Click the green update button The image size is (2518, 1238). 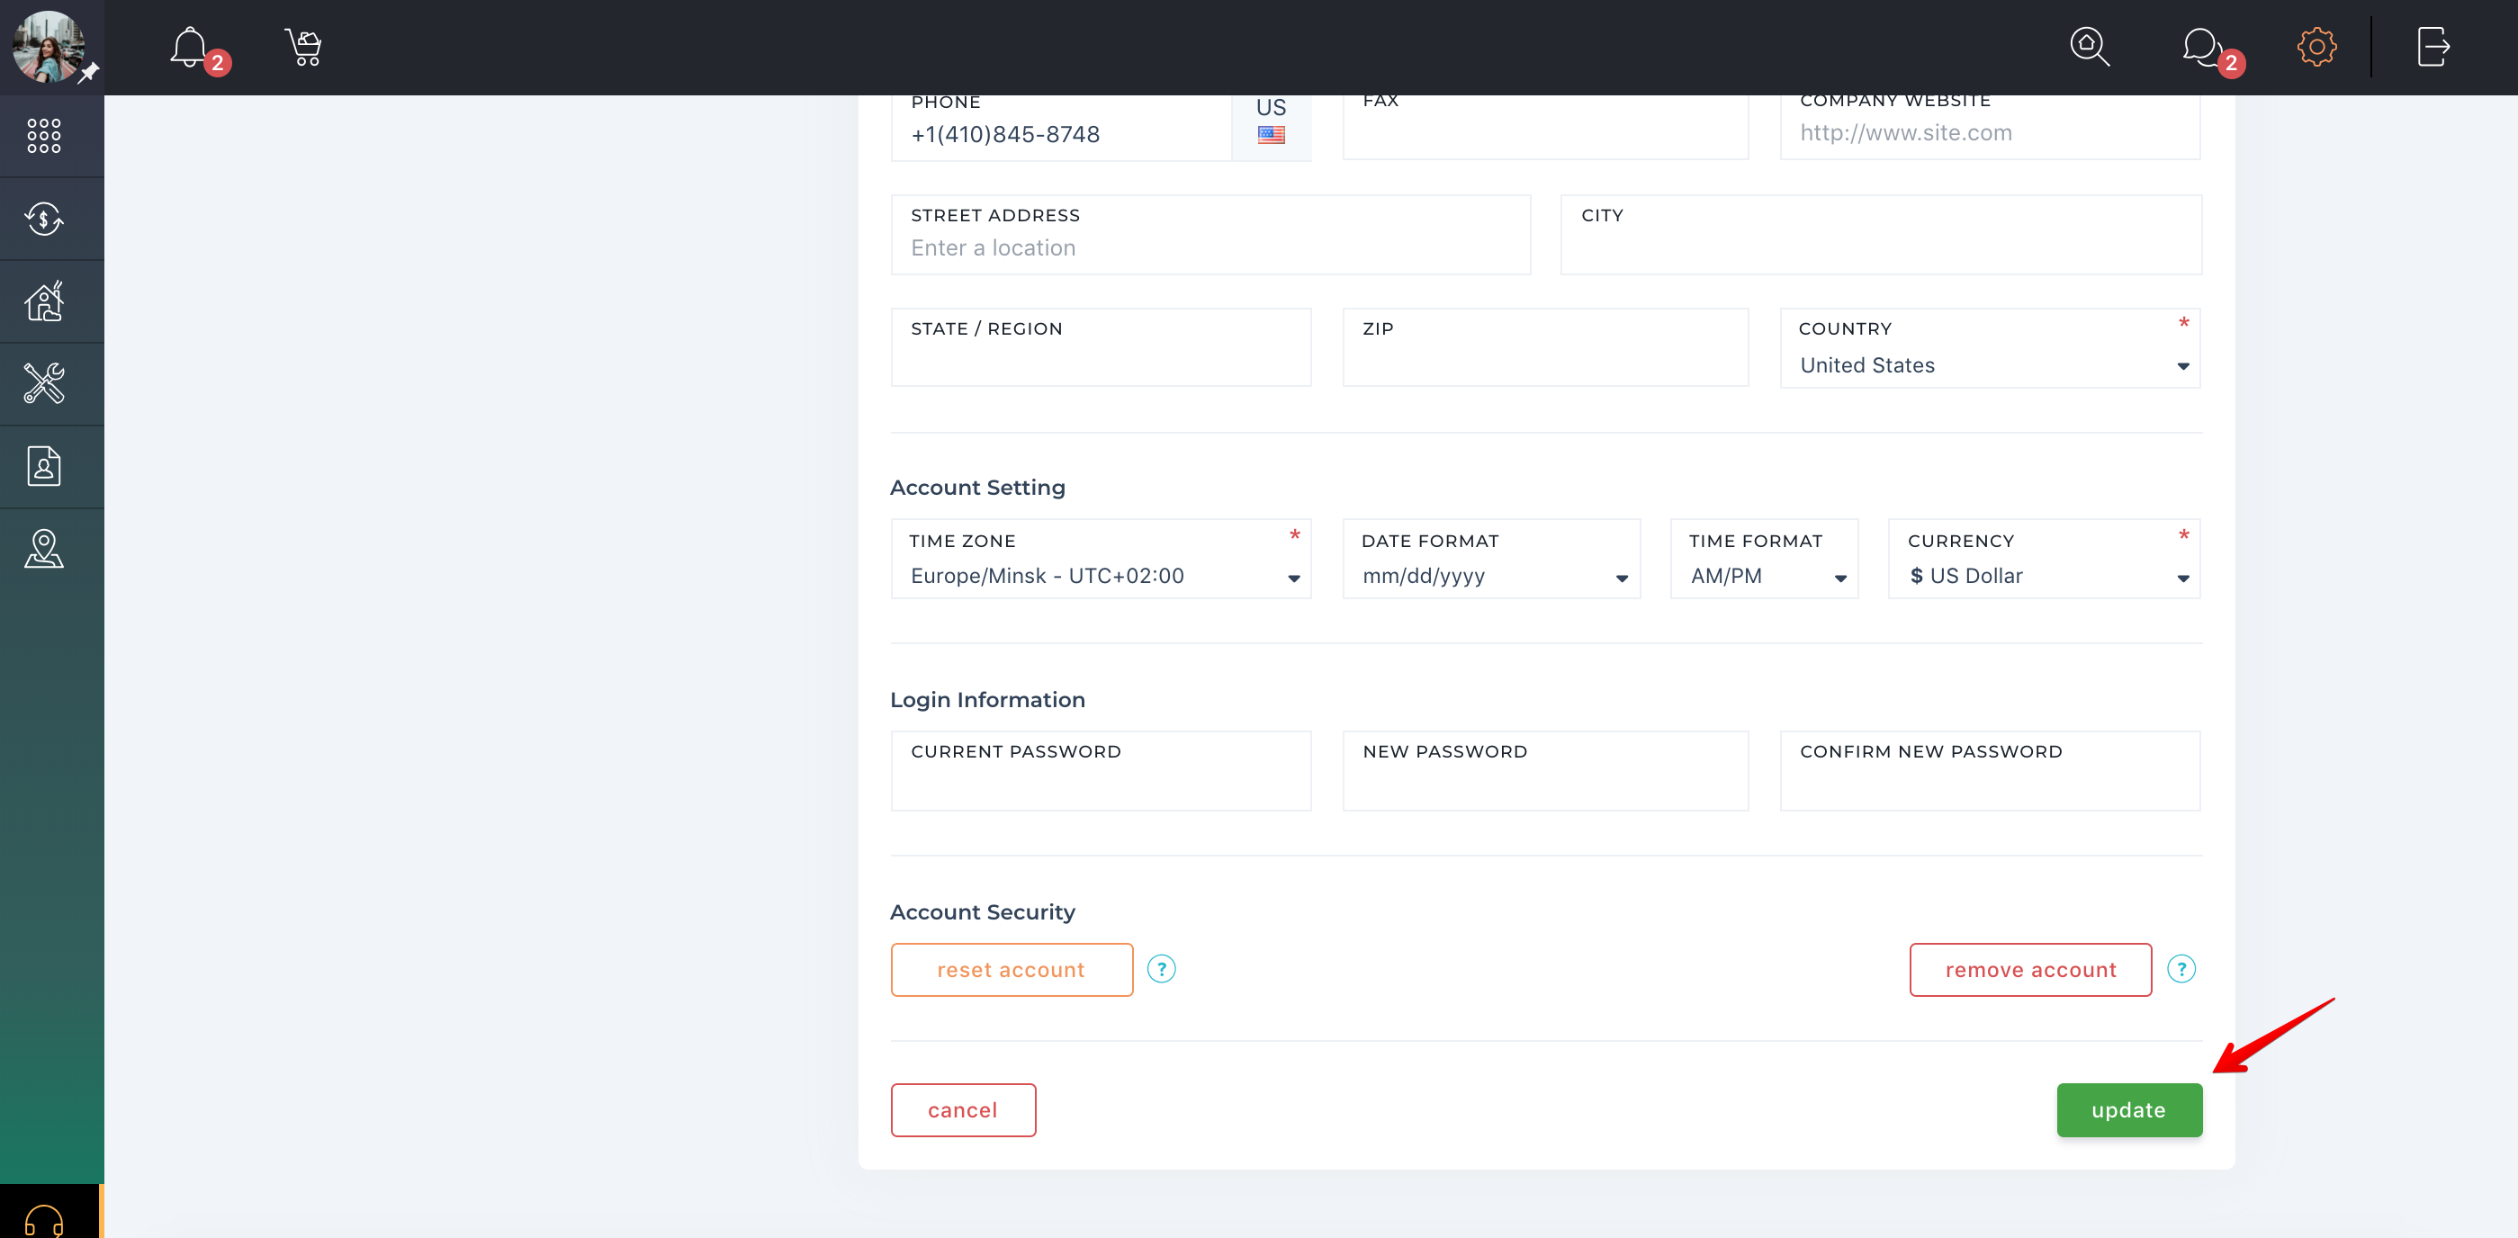pyautogui.click(x=2129, y=1110)
